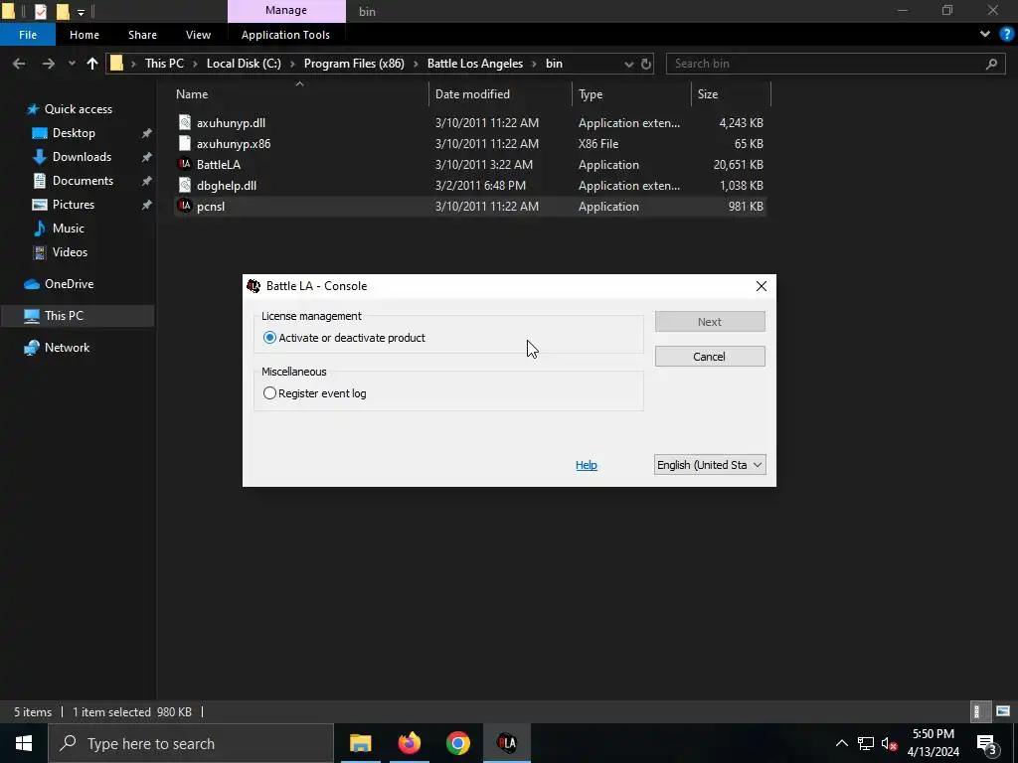
Task: Close the Battle LA - Console dialog
Action: 761,286
